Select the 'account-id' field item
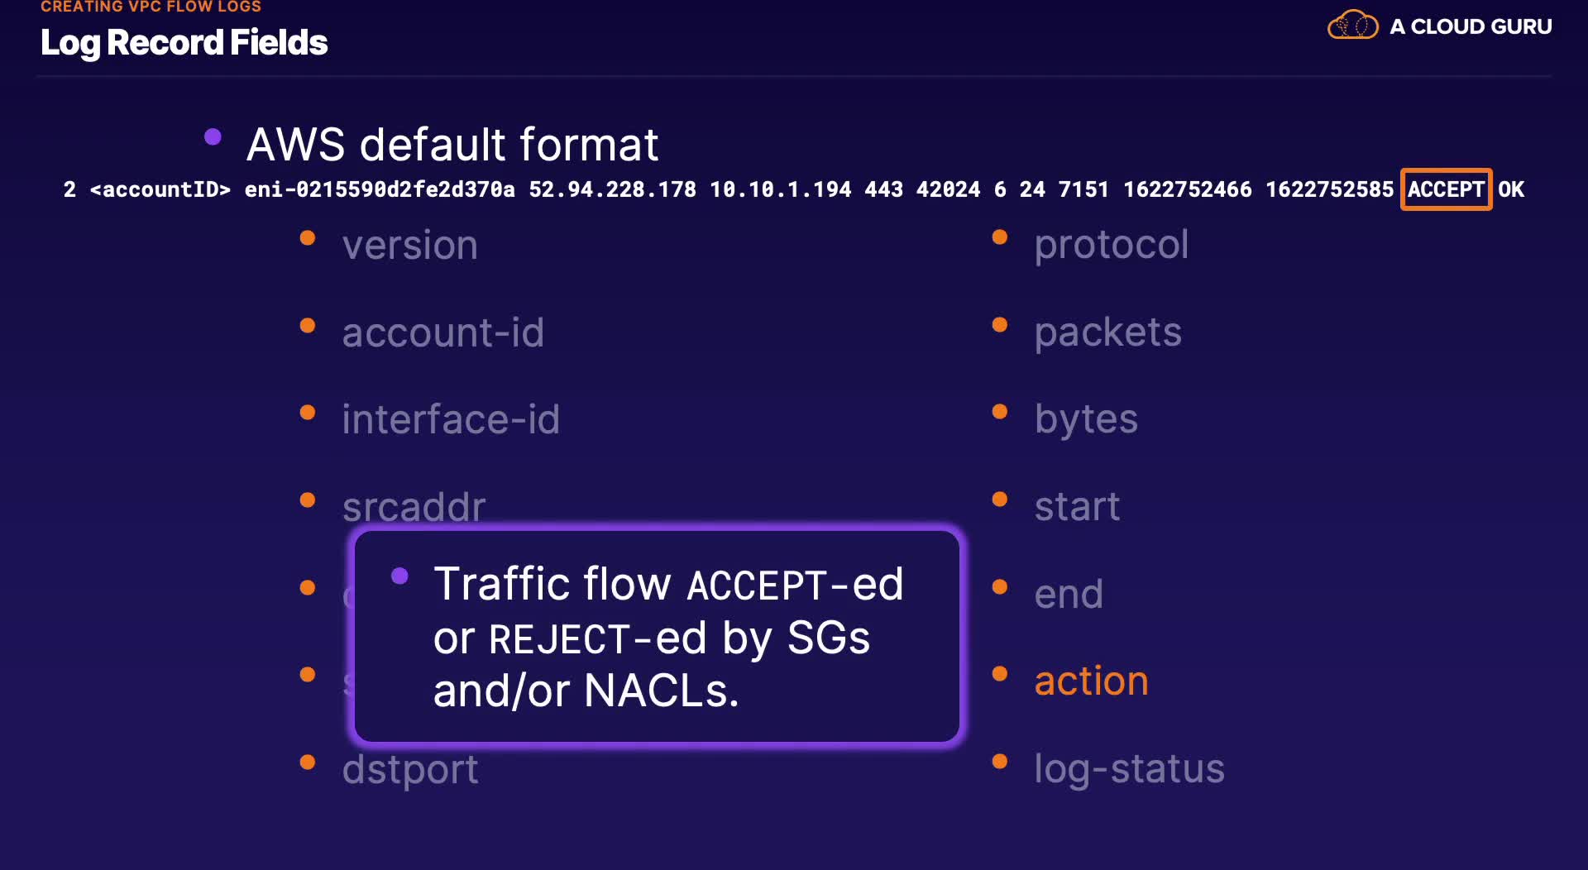The image size is (1588, 870). (443, 332)
